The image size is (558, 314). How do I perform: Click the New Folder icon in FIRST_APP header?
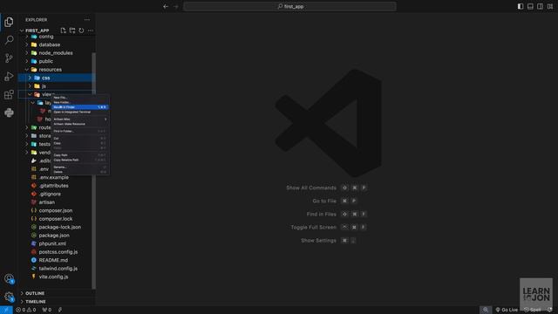point(72,31)
